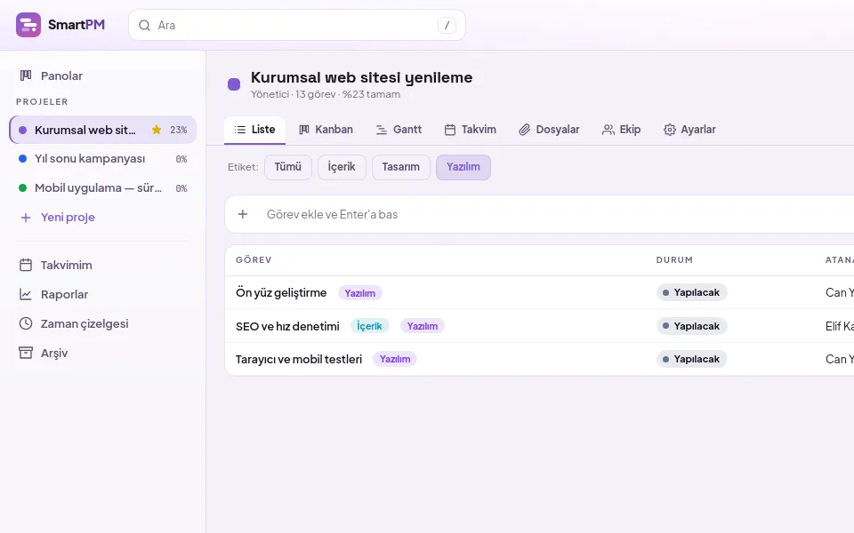Image resolution: width=854 pixels, height=533 pixels.
Task: Open status dropdown for Tarayıcı ve mobil testleri
Action: point(691,360)
